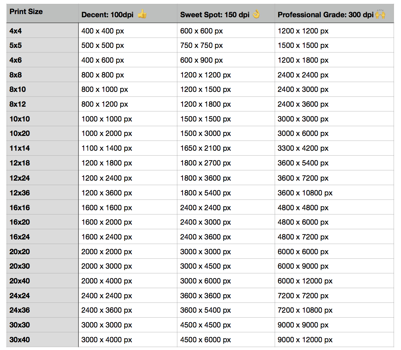401x350 pixels.
Task: Select the 4x4 print size row label
Action: pyautogui.click(x=15, y=31)
